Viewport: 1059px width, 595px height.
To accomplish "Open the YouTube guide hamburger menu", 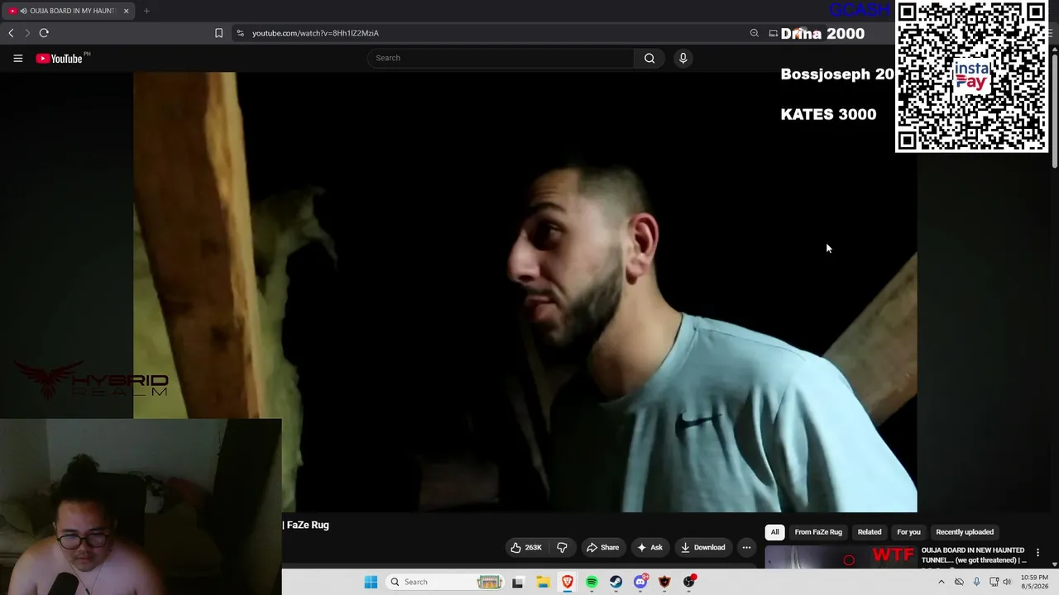I will pos(17,58).
